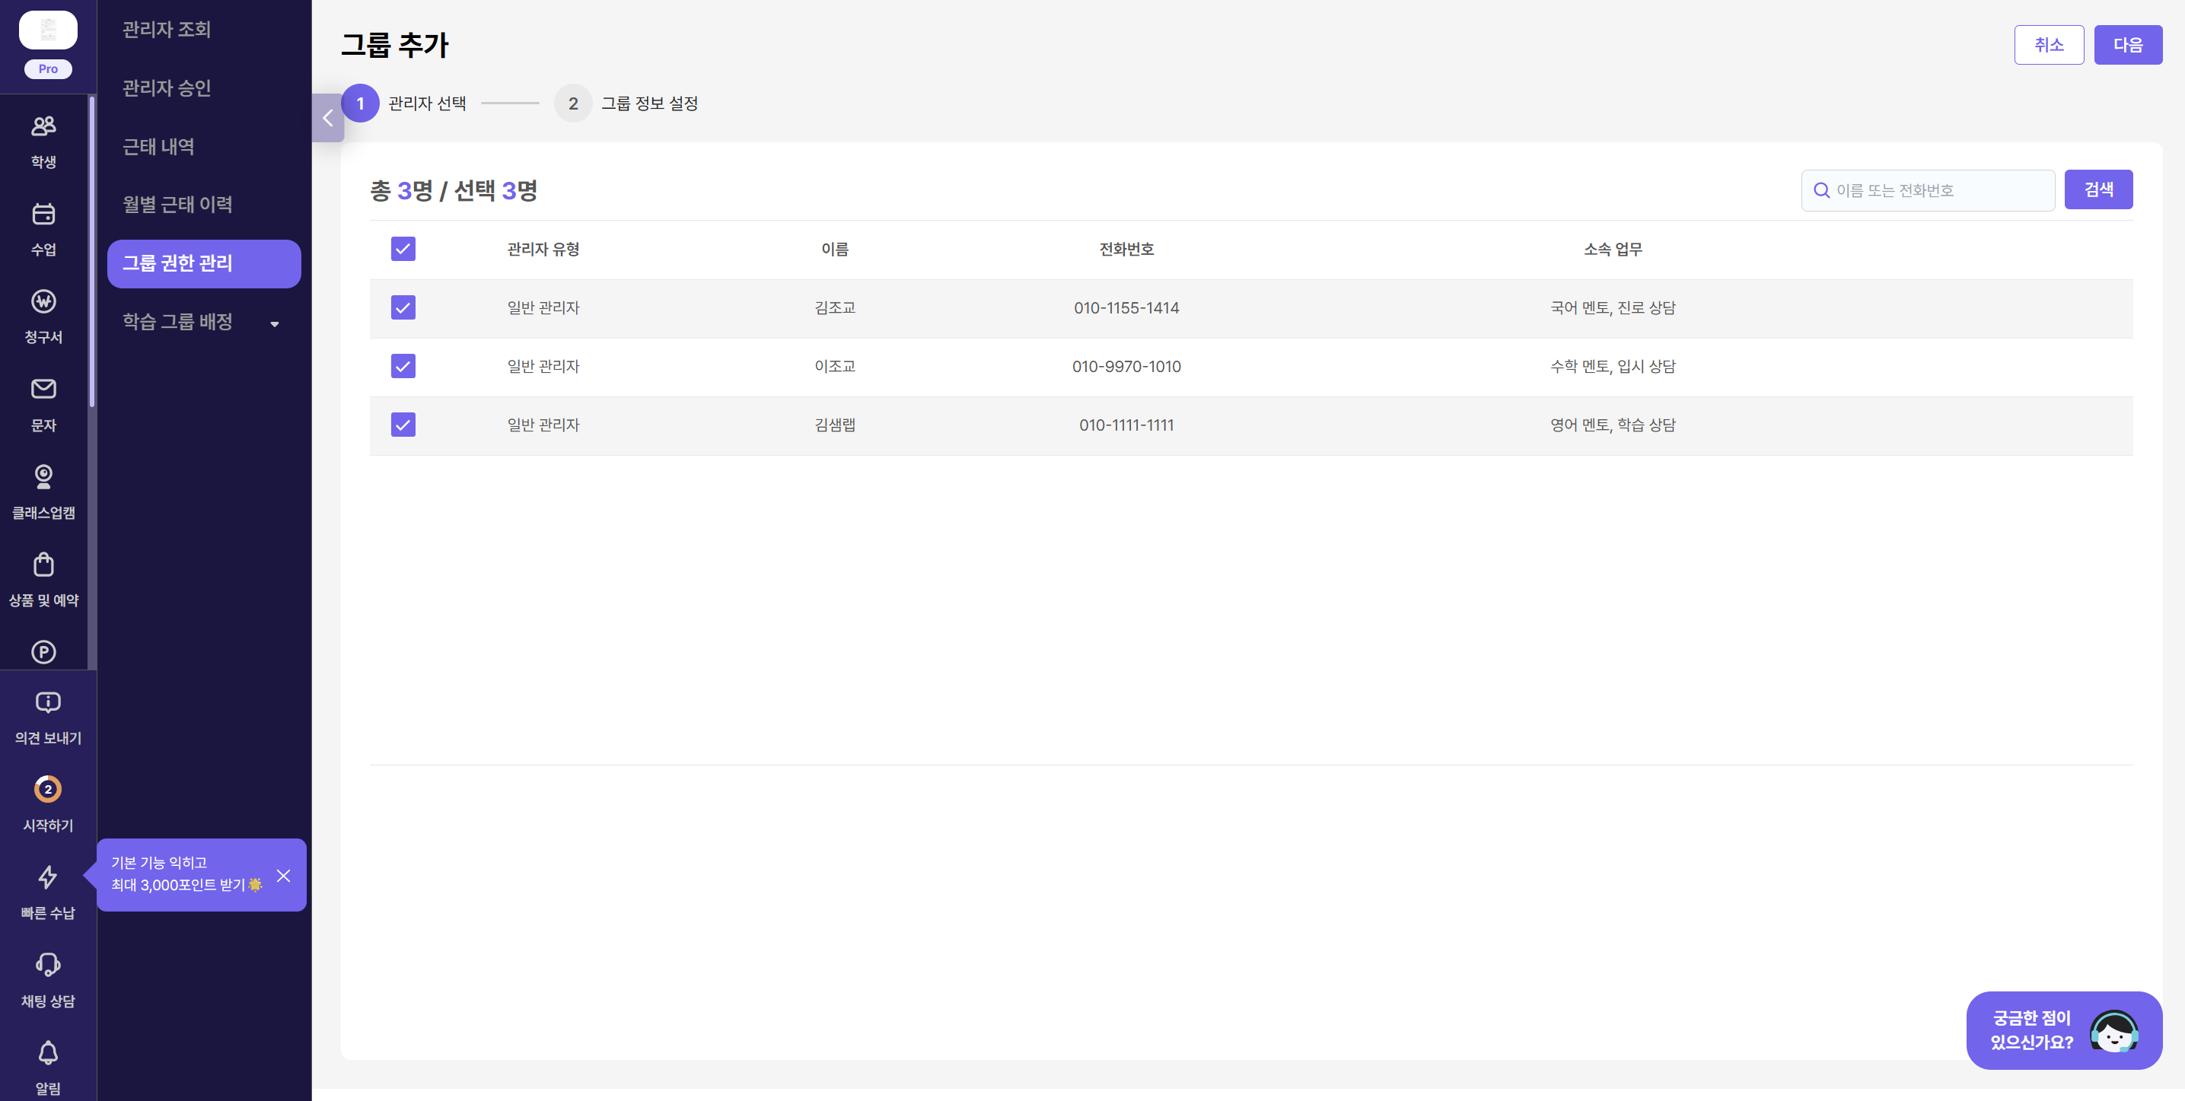Viewport: 2185px width, 1101px height.
Task: Expand the 학습 그룹 배정 submenu arrow
Action: [274, 323]
